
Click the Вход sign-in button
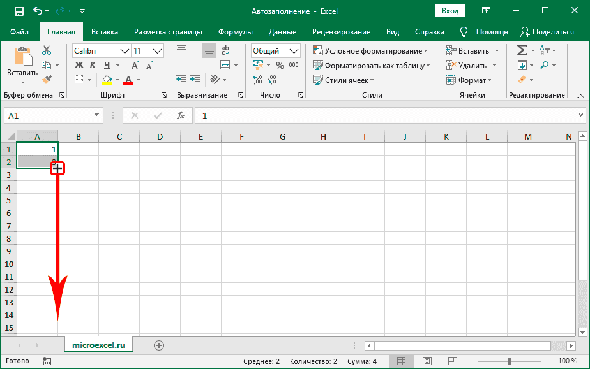tap(450, 11)
